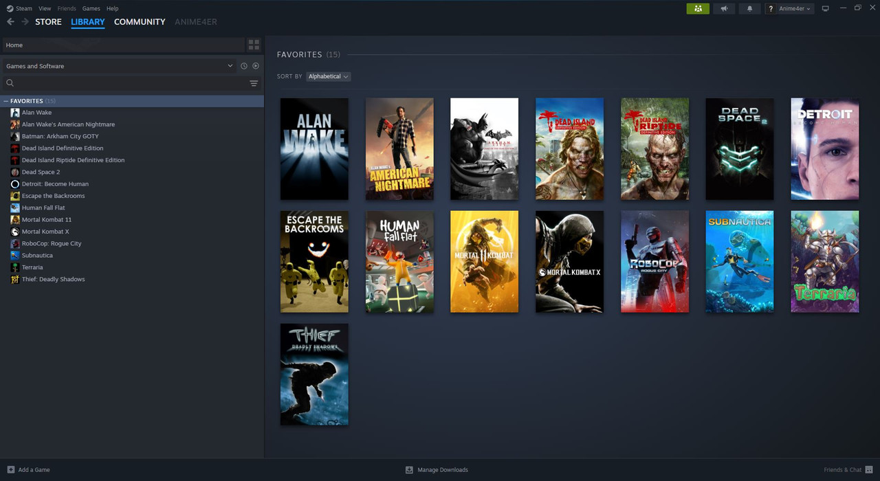
Task: Open the Games menu
Action: (91, 8)
